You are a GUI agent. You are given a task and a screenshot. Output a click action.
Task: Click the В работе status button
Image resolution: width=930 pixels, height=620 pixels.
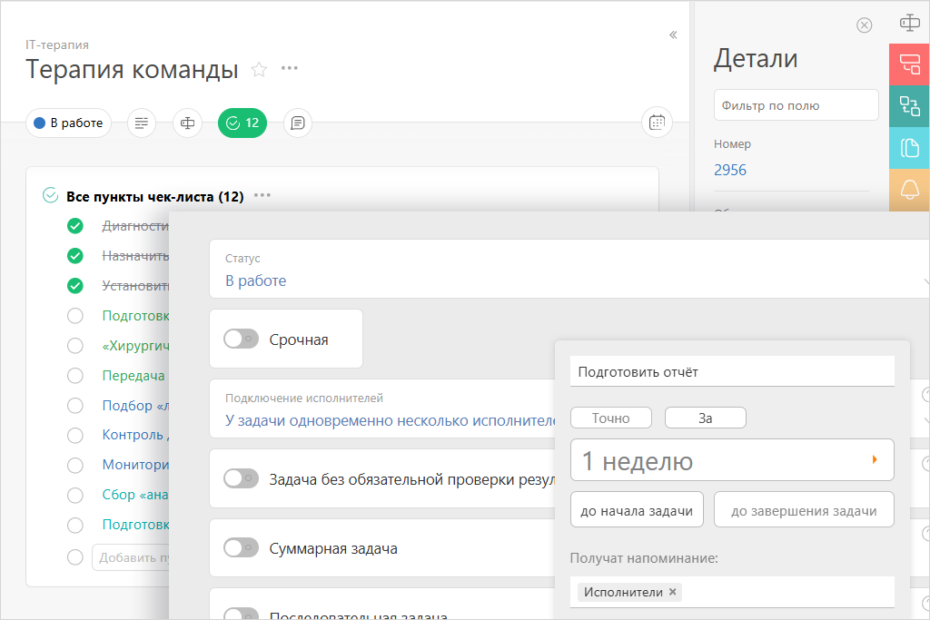point(69,123)
